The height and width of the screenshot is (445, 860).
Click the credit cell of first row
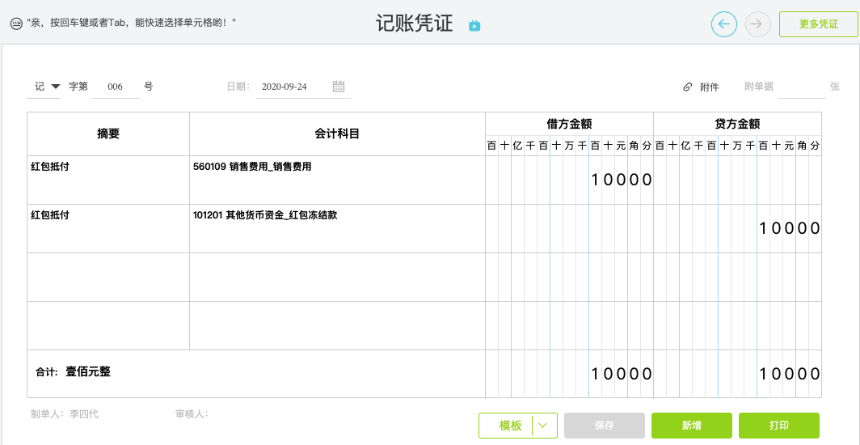click(x=738, y=180)
